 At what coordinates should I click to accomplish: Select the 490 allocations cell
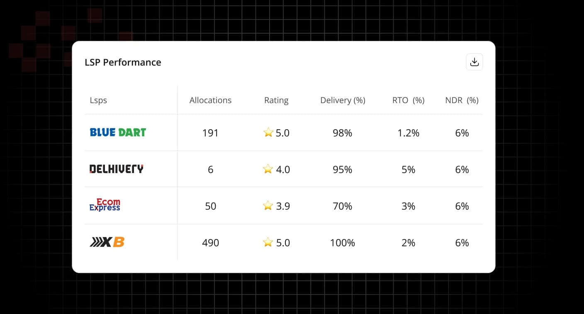click(210, 243)
